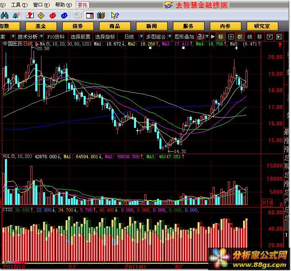Click the red question mark in chart

(x=280, y=45)
